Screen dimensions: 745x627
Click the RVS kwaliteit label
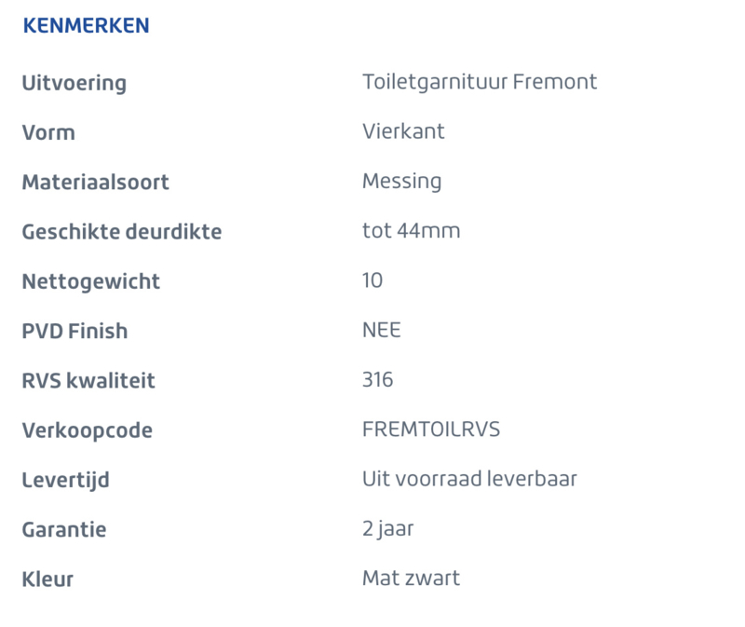(x=88, y=381)
